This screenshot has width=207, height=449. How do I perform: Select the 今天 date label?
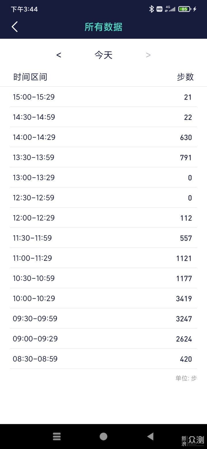[x=103, y=55]
